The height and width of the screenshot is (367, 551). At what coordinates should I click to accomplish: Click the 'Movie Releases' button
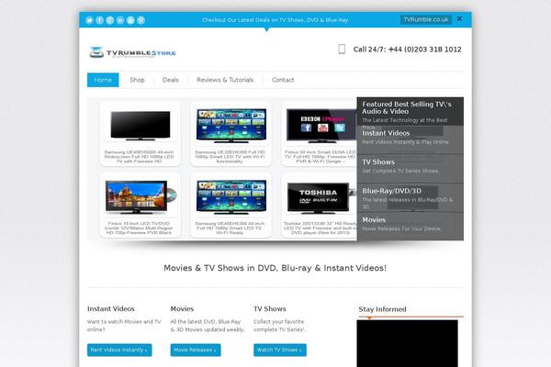point(196,350)
